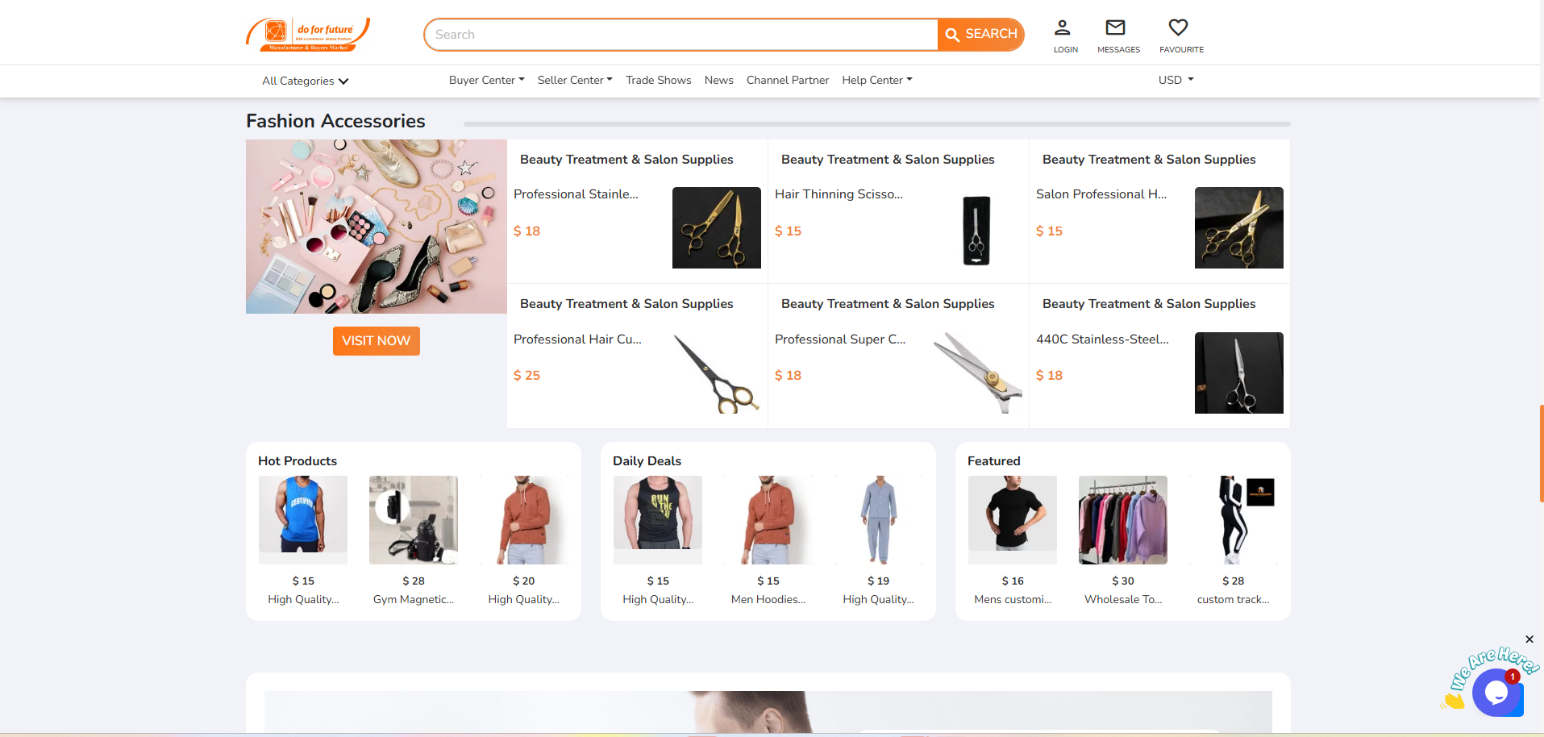Click in the Search input field

click(x=681, y=35)
